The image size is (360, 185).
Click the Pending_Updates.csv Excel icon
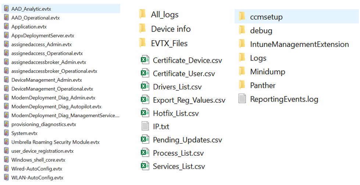click(x=145, y=140)
